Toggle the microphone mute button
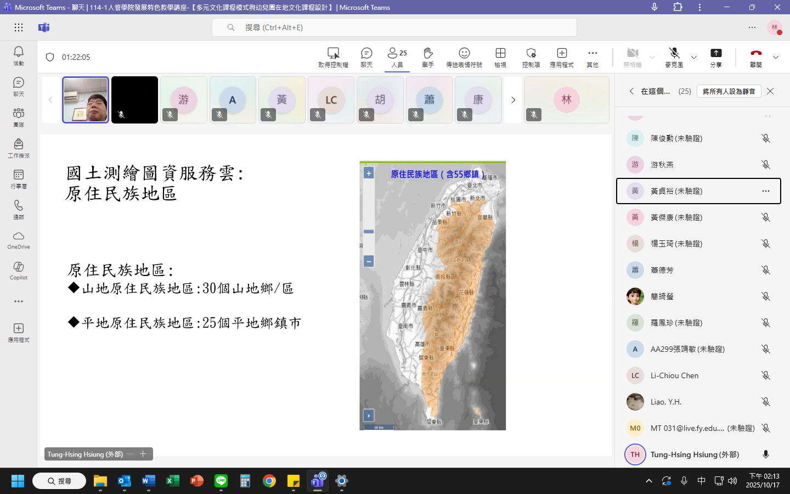This screenshot has height=494, width=790. [x=674, y=57]
